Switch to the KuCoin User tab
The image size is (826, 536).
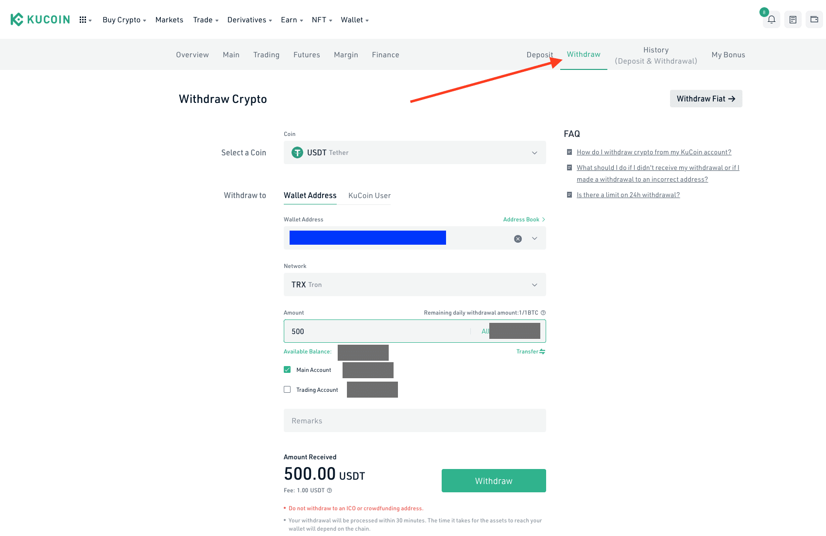click(369, 196)
